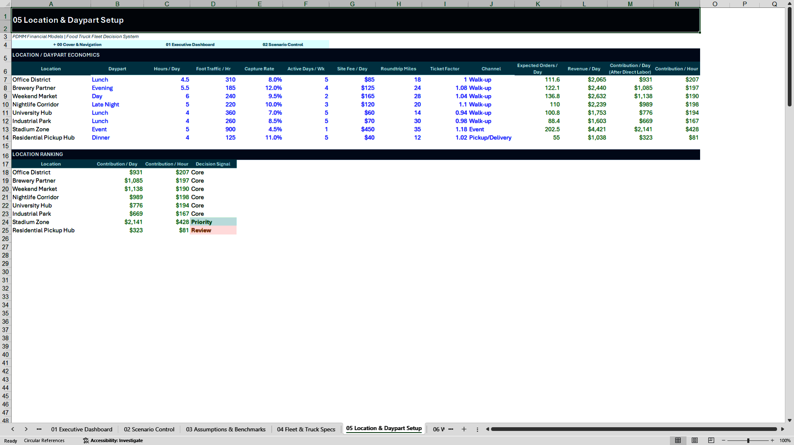Switch to Page Layout view icon
The height and width of the screenshot is (445, 794).
(695, 440)
